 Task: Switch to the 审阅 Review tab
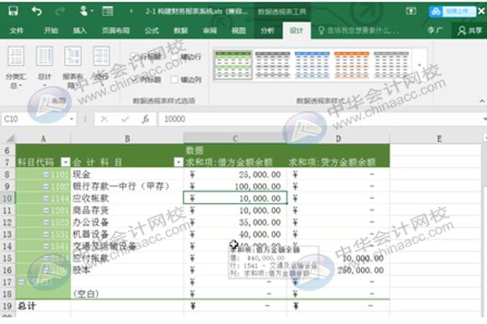point(210,30)
